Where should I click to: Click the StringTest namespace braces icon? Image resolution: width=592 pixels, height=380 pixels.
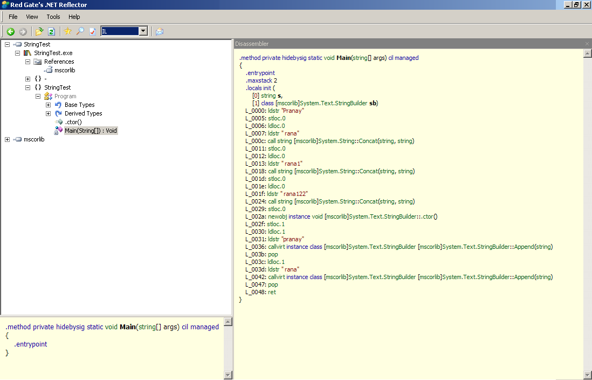click(38, 88)
